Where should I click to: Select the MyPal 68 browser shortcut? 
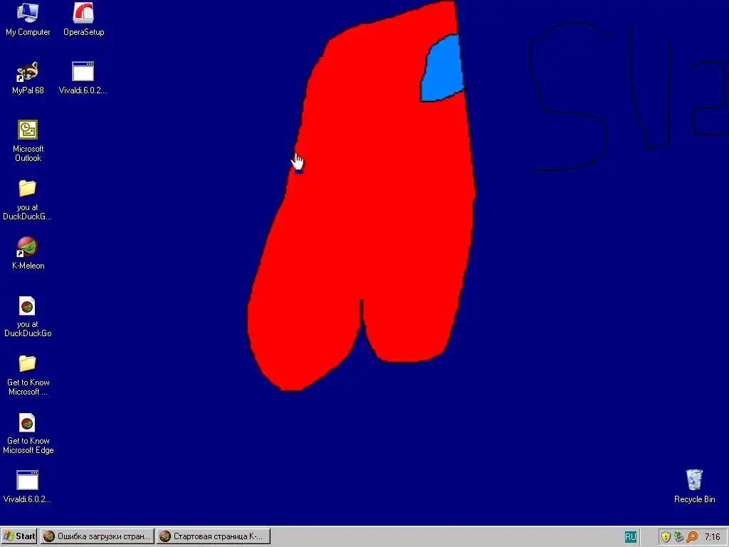28,78
